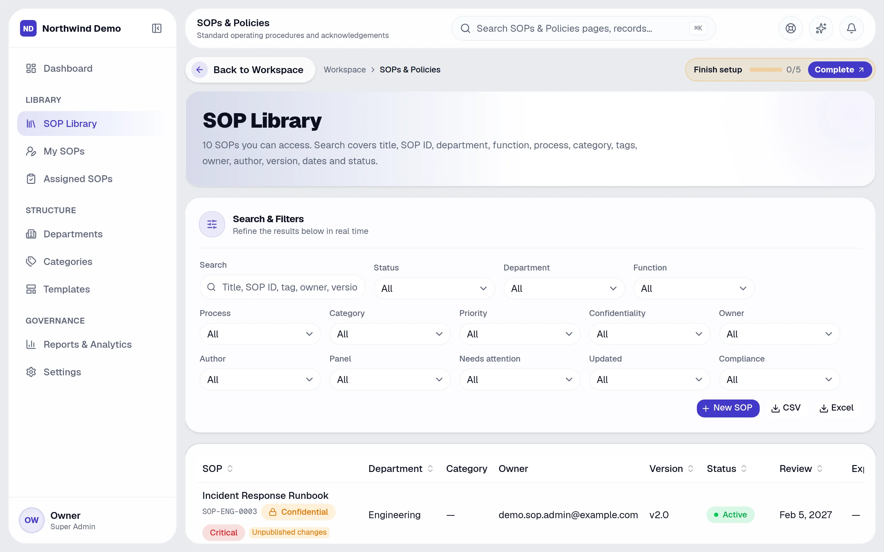Image resolution: width=884 pixels, height=552 pixels.
Task: Focus the filter Search text field
Action: (282, 287)
